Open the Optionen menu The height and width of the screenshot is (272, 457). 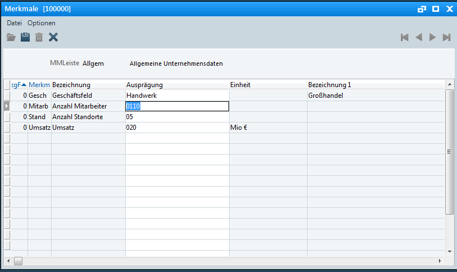[x=42, y=23]
